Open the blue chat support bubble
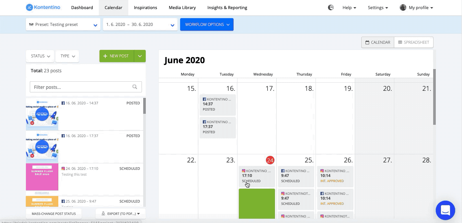462x223 pixels. 445,210
